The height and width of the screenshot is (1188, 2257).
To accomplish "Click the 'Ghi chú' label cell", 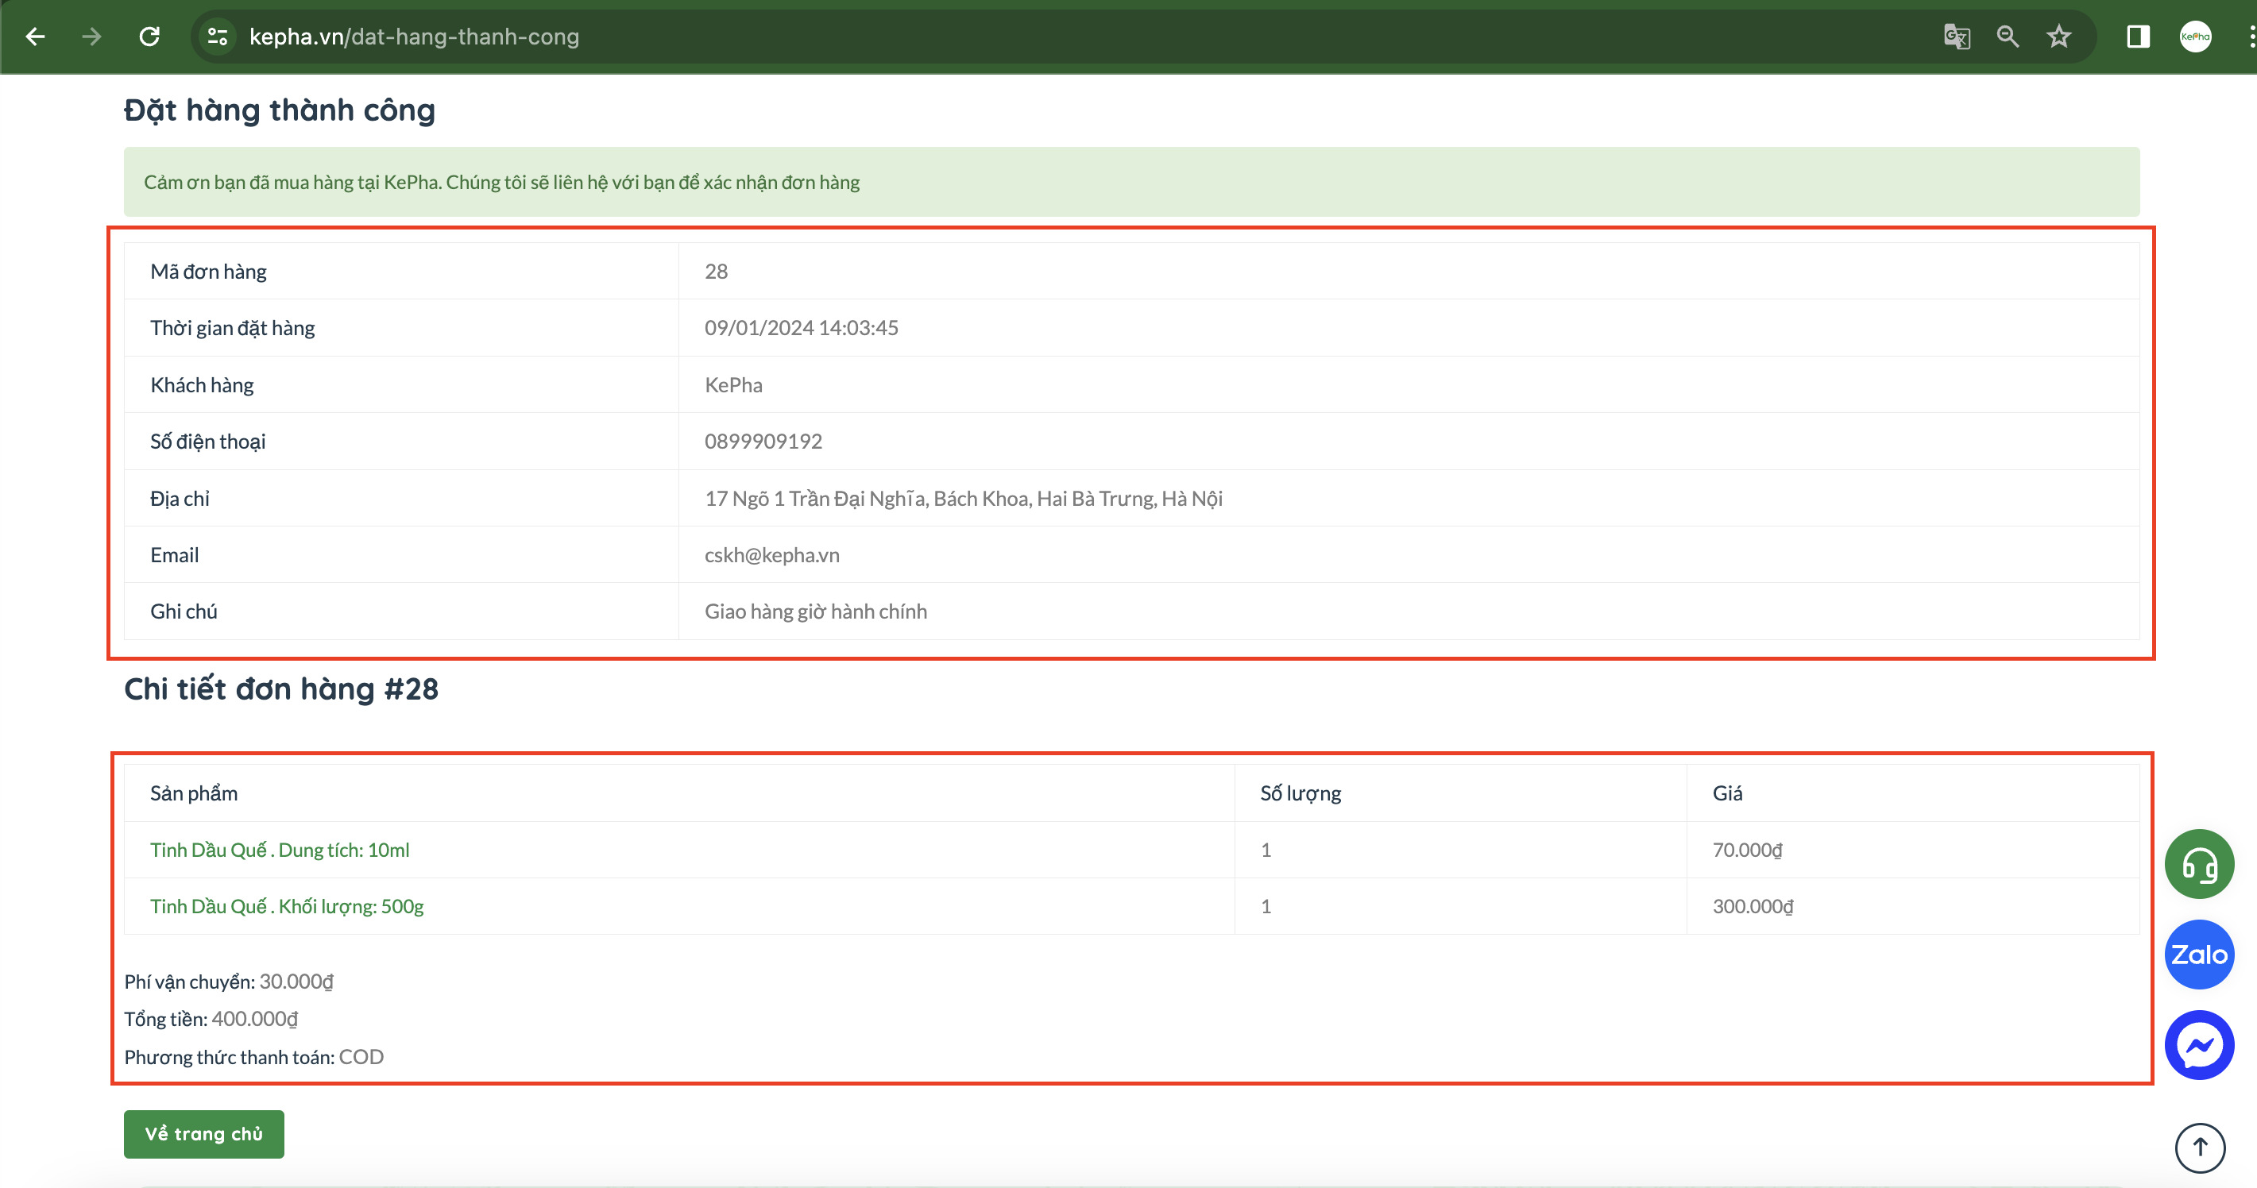I will pyautogui.click(x=401, y=611).
